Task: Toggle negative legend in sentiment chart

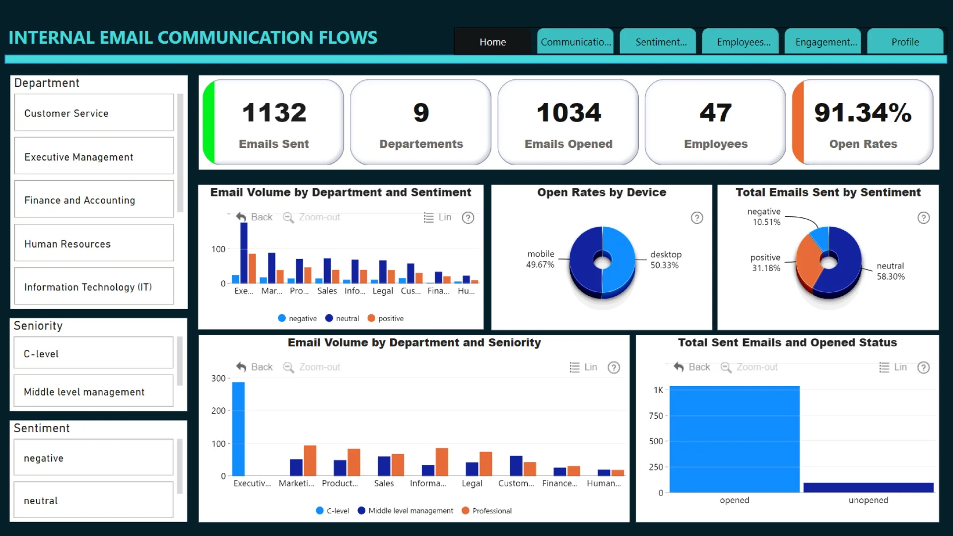Action: point(297,318)
